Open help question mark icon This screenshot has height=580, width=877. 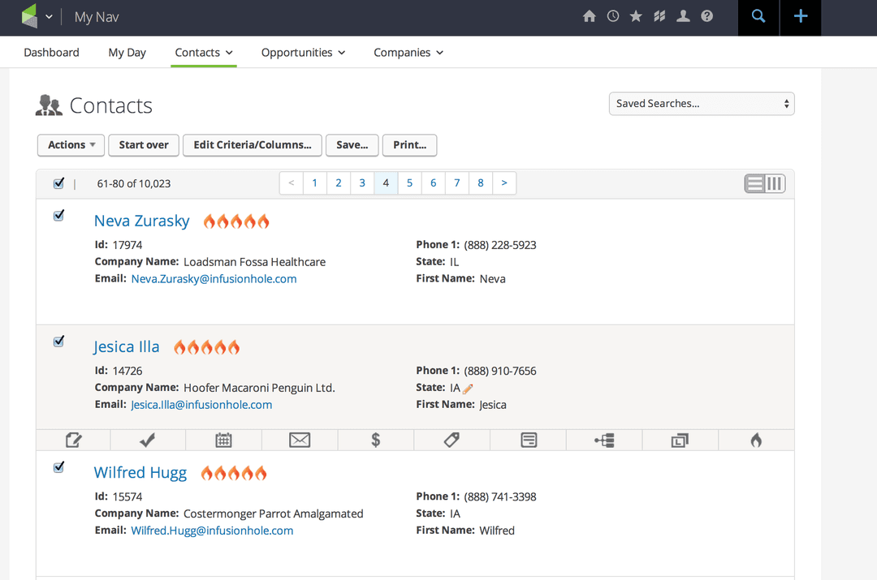(x=707, y=16)
